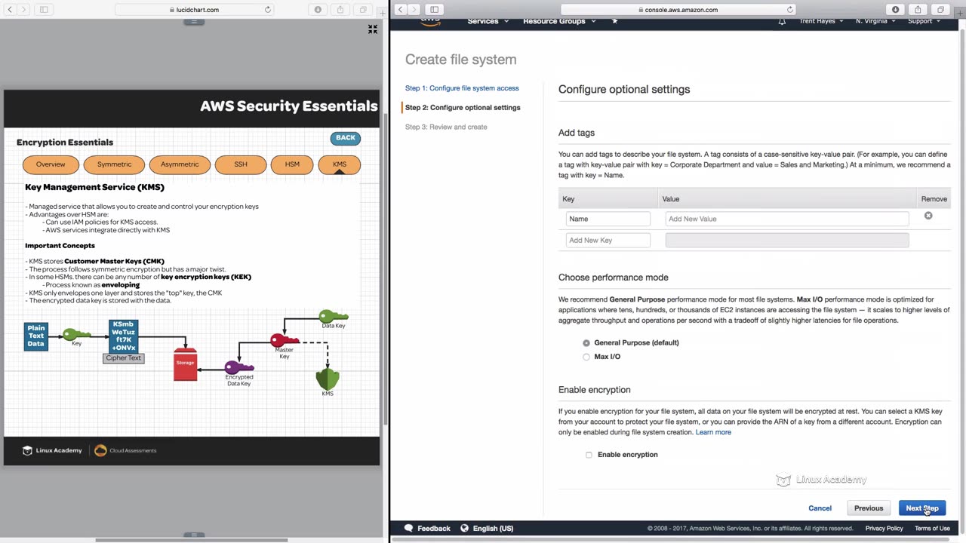Open the Learn more encryption link
Image resolution: width=966 pixels, height=543 pixels.
click(713, 432)
